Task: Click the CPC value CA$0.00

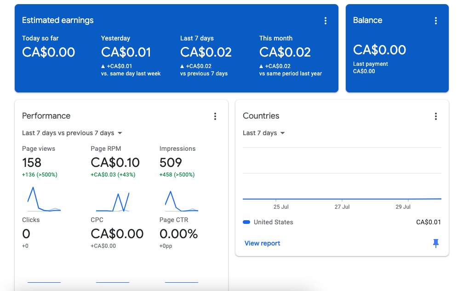Action: [x=117, y=234]
